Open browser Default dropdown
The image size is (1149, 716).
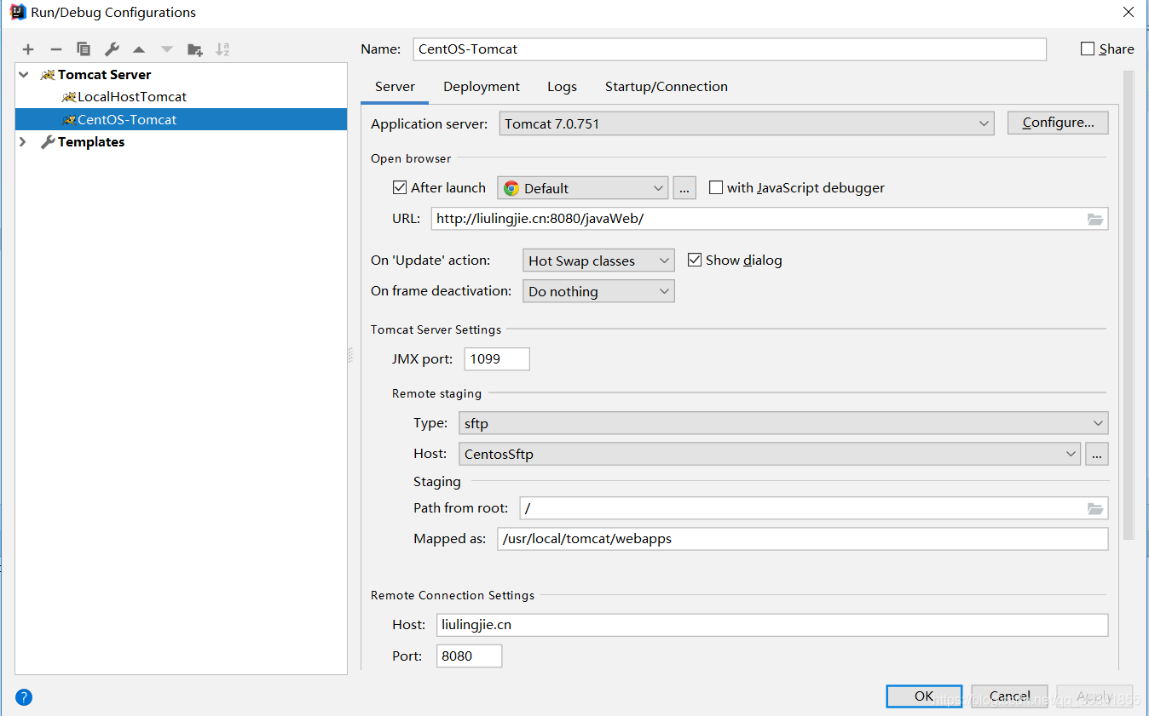tap(583, 188)
